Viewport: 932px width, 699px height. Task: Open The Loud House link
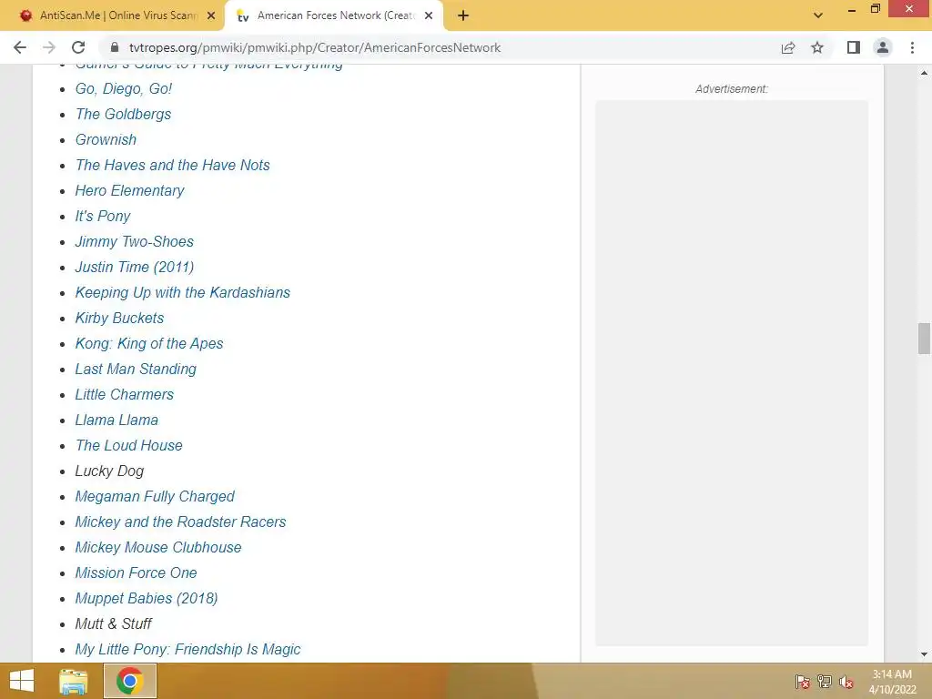pyautogui.click(x=129, y=446)
